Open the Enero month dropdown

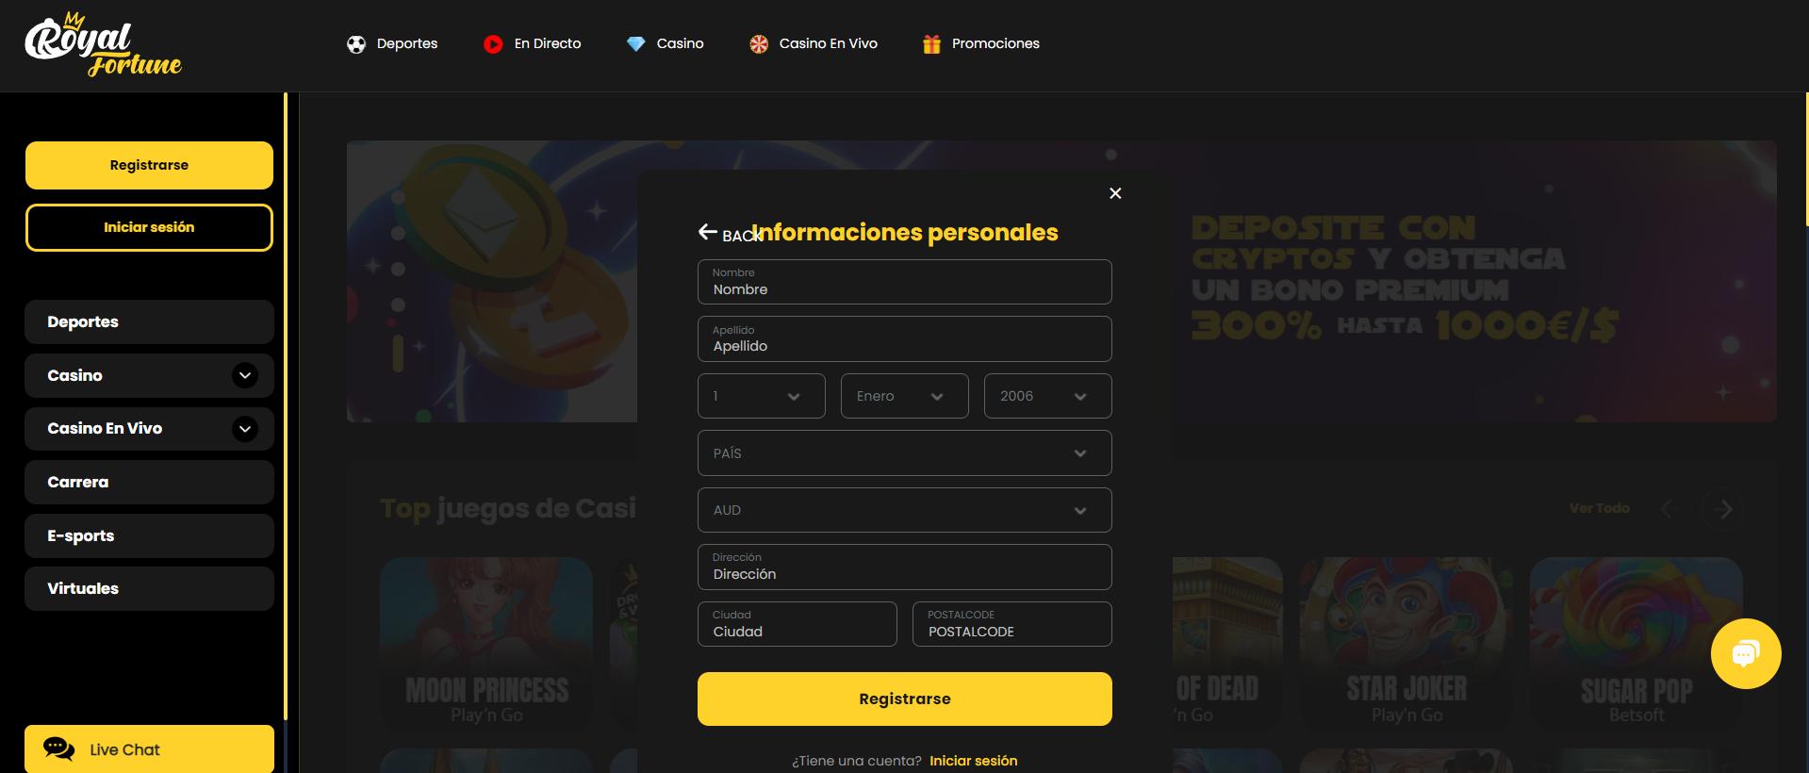coord(905,396)
